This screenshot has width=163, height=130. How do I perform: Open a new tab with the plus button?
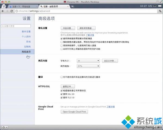coord(72,6)
